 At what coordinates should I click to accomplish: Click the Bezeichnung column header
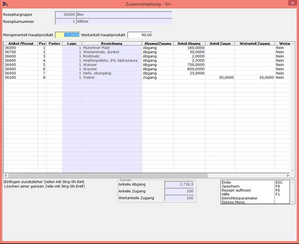click(x=112, y=43)
